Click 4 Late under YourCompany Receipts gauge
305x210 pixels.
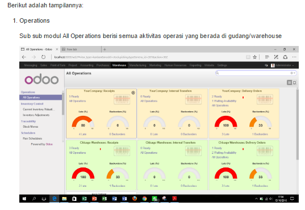(83, 134)
